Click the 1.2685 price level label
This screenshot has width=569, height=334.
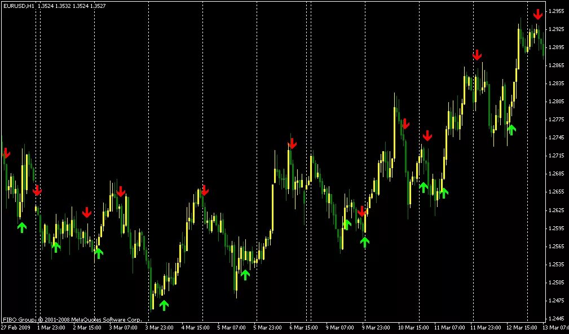point(556,174)
